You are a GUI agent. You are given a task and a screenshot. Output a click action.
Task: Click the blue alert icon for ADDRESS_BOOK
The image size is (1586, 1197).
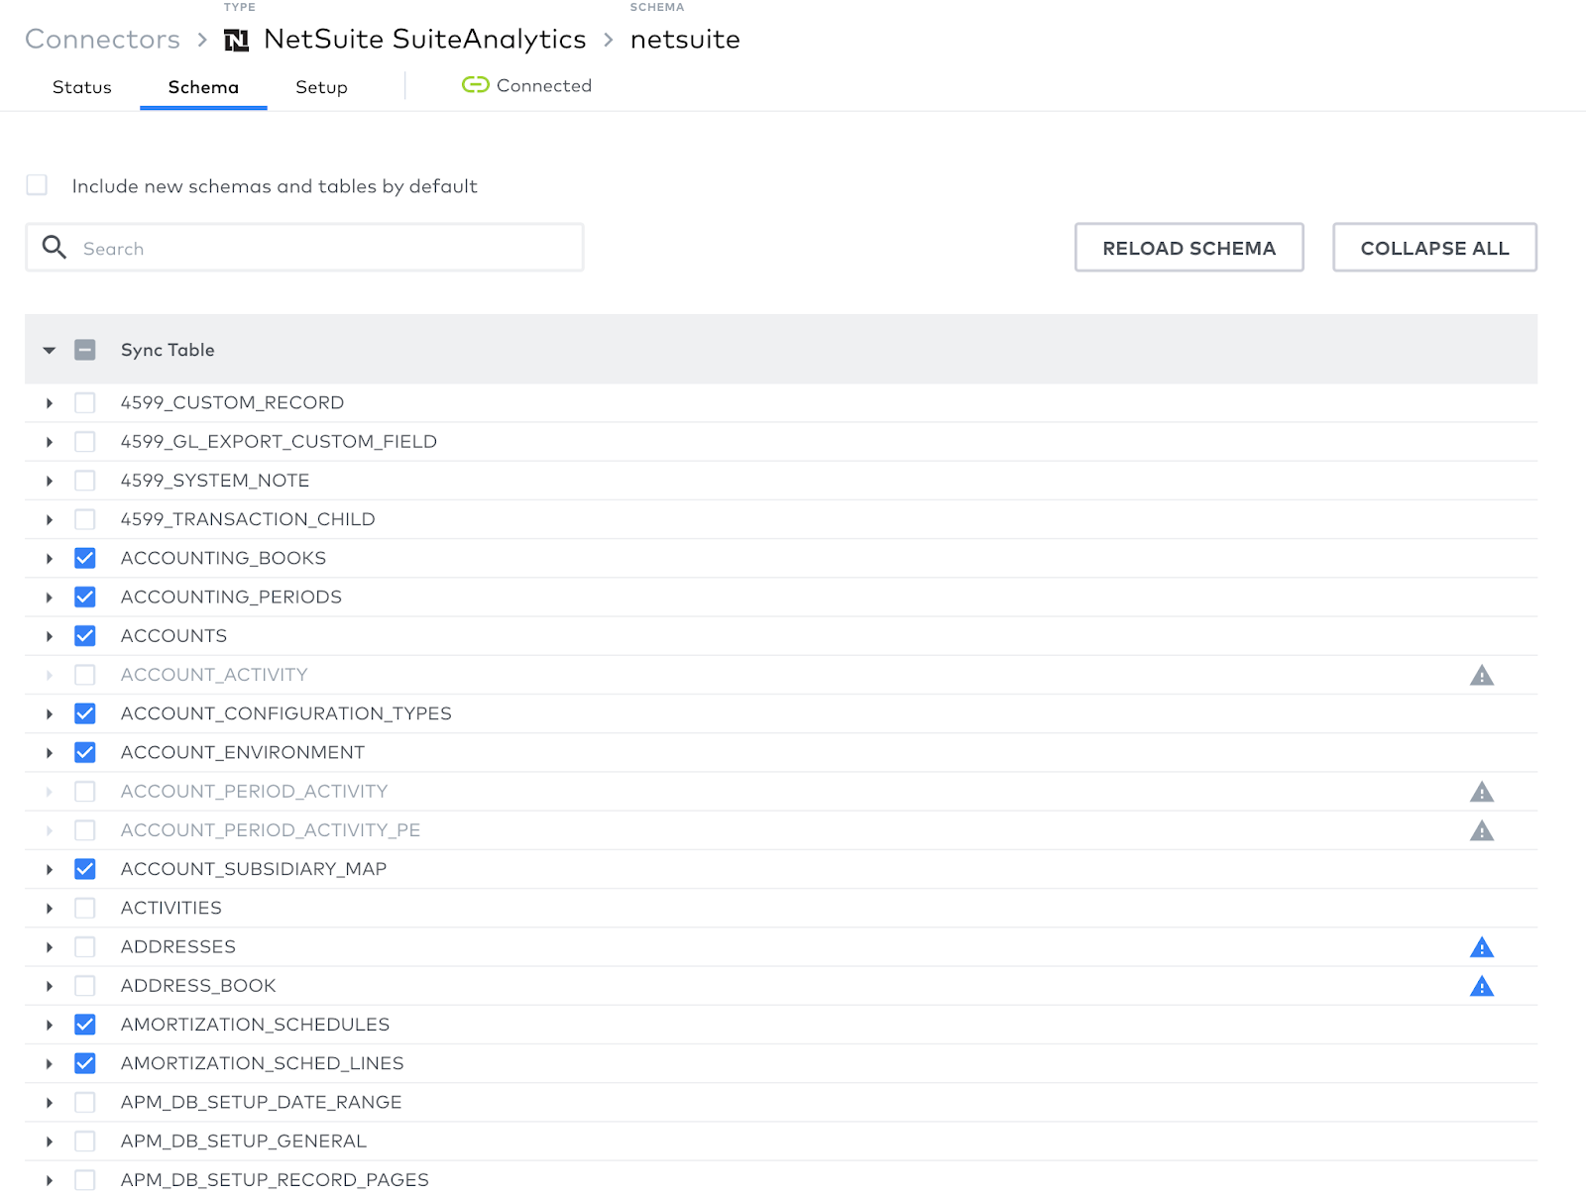coord(1482,986)
